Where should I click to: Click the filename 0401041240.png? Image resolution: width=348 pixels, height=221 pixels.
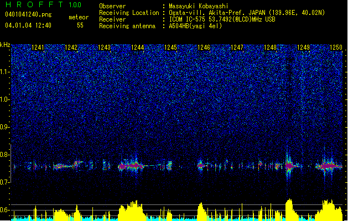click(x=28, y=15)
